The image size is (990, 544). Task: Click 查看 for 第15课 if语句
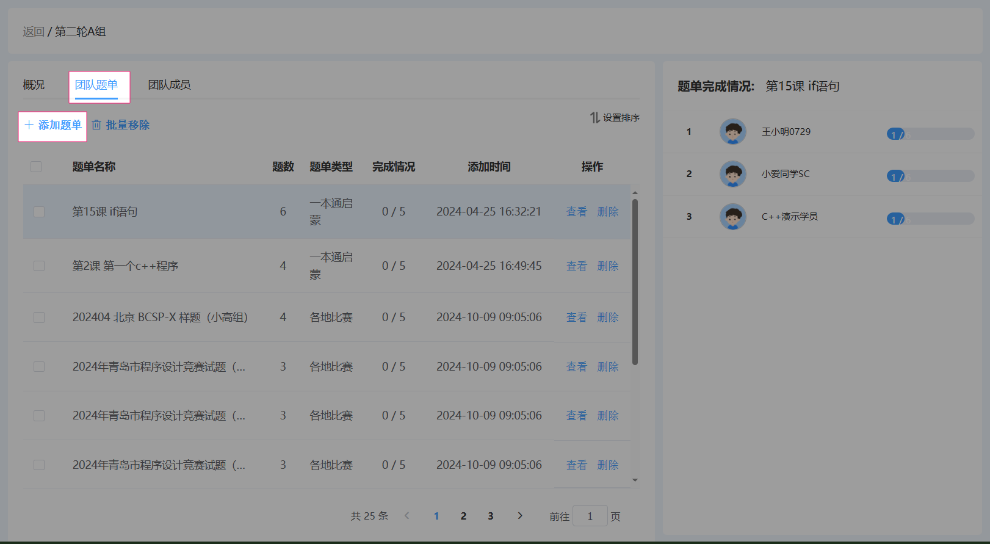577,212
